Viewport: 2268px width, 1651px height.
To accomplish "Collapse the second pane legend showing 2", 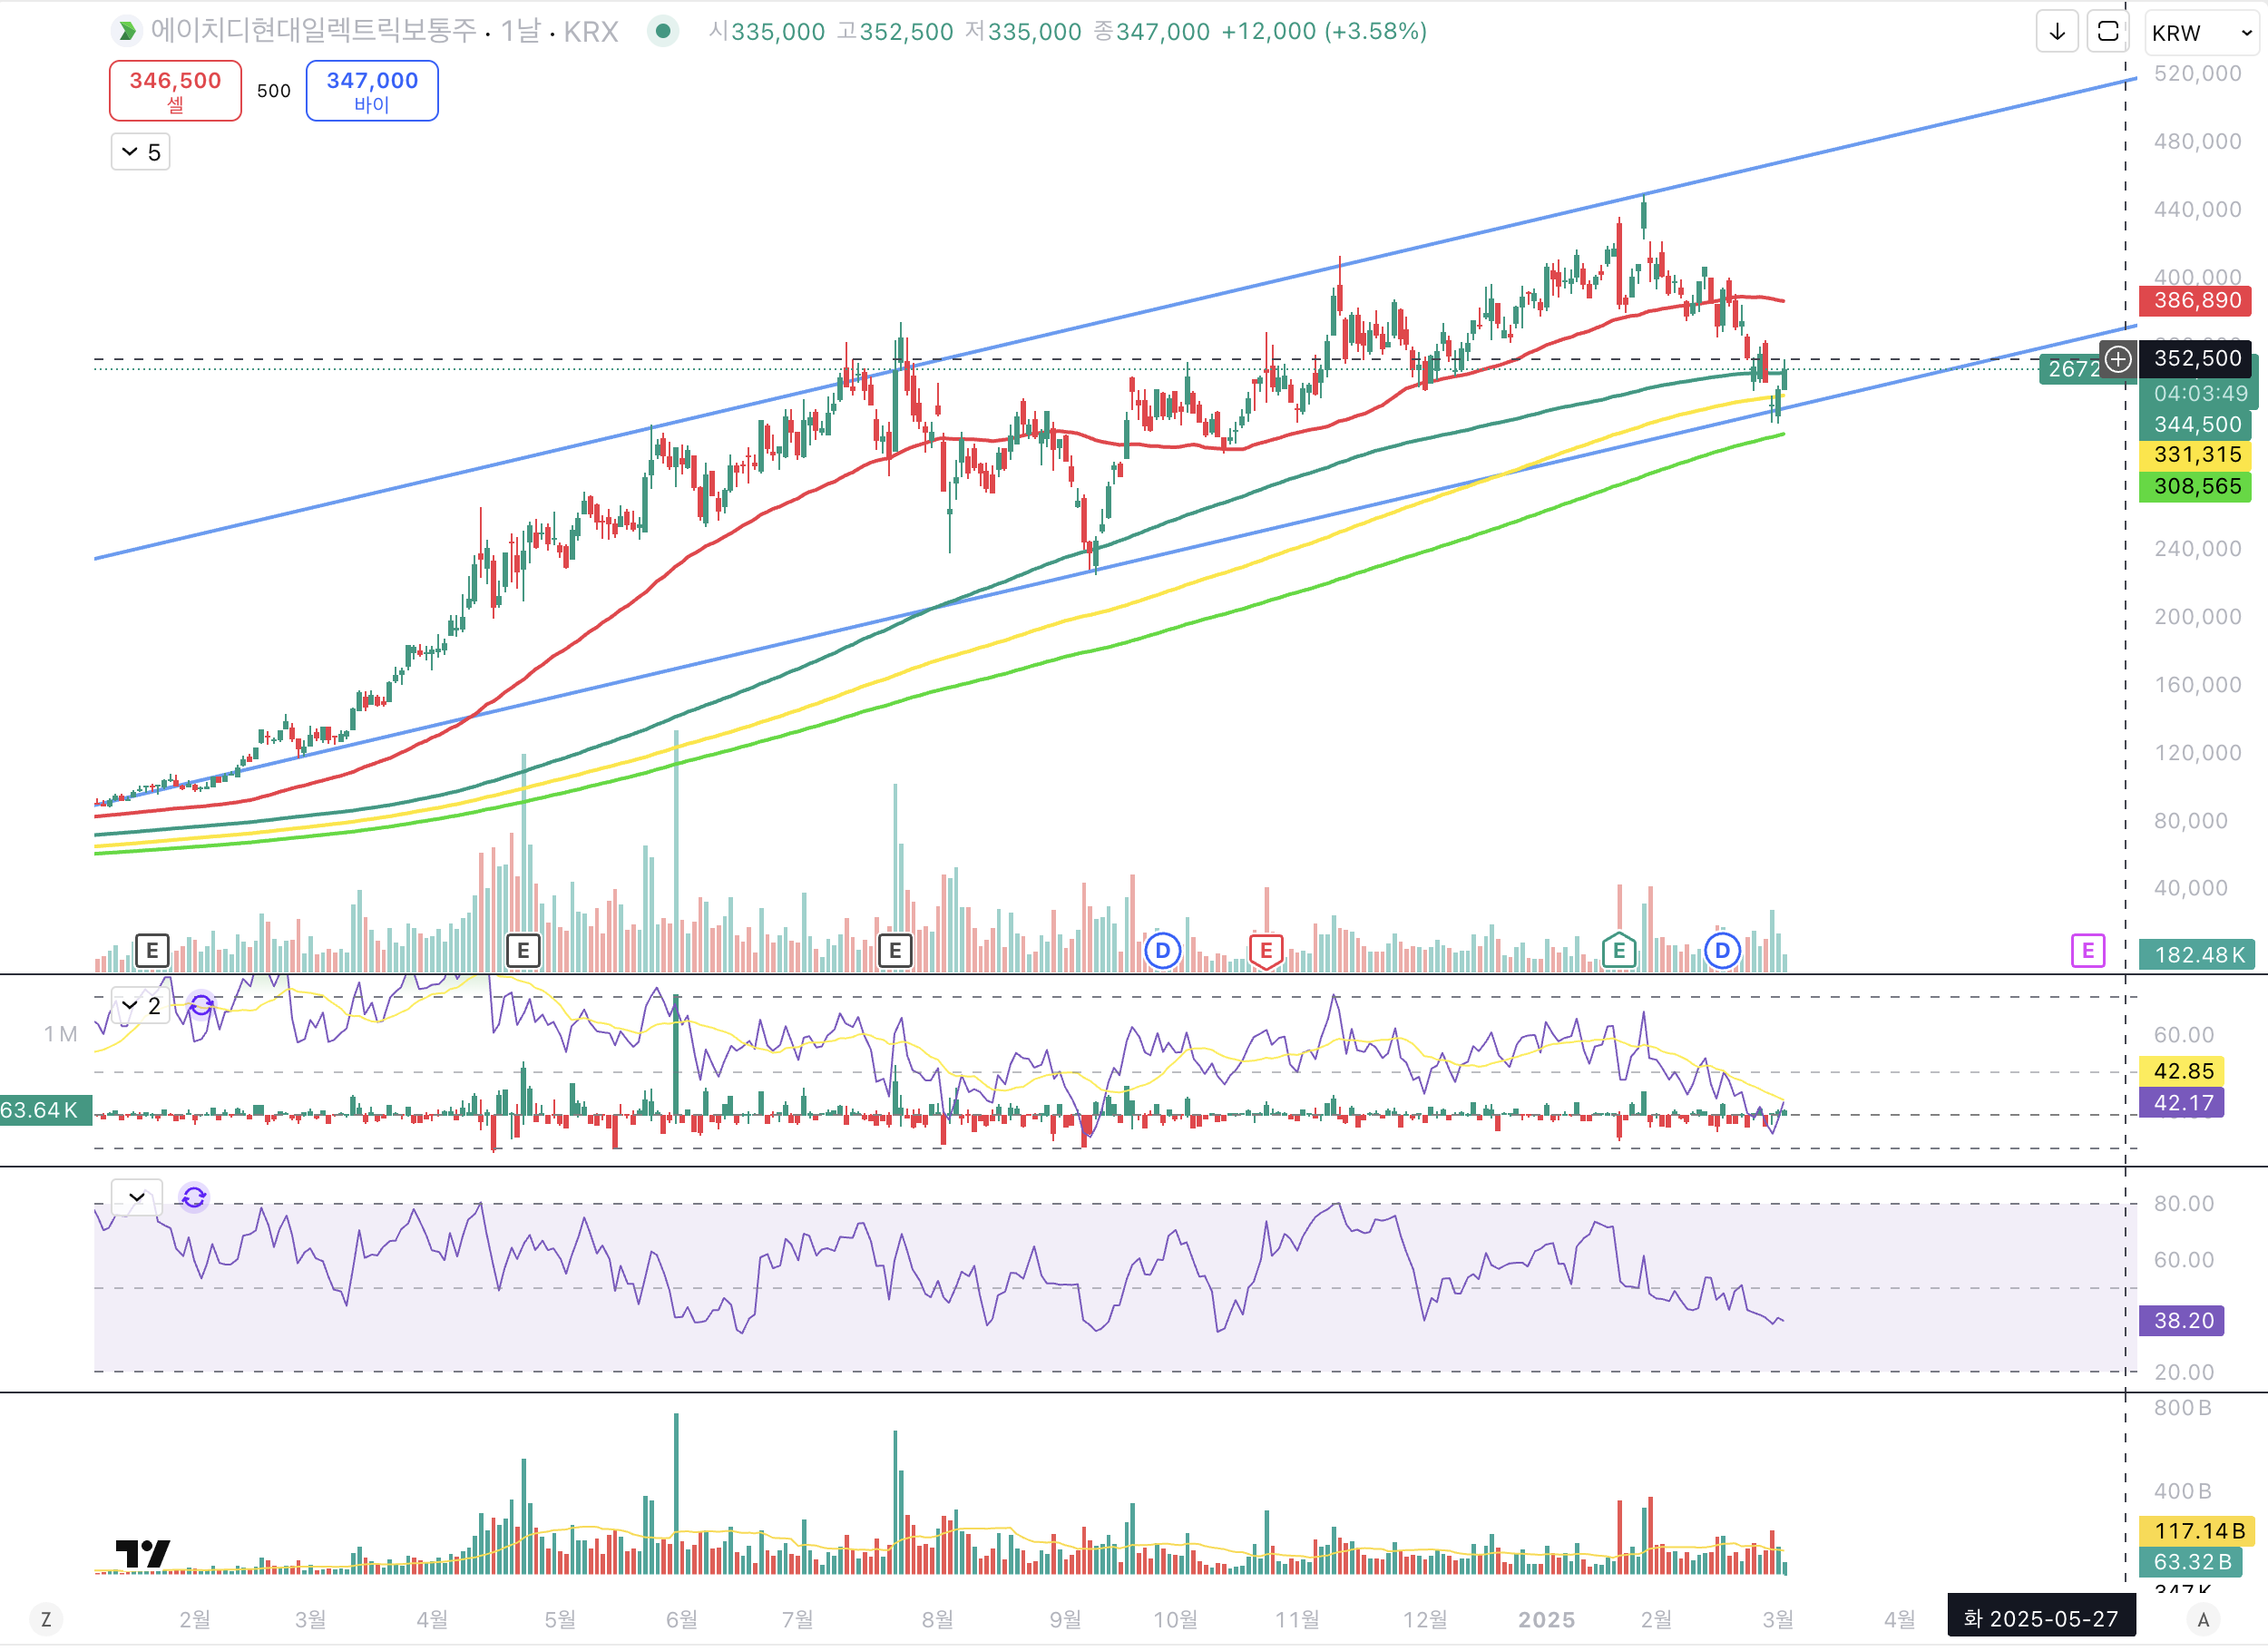I will [x=140, y=1006].
